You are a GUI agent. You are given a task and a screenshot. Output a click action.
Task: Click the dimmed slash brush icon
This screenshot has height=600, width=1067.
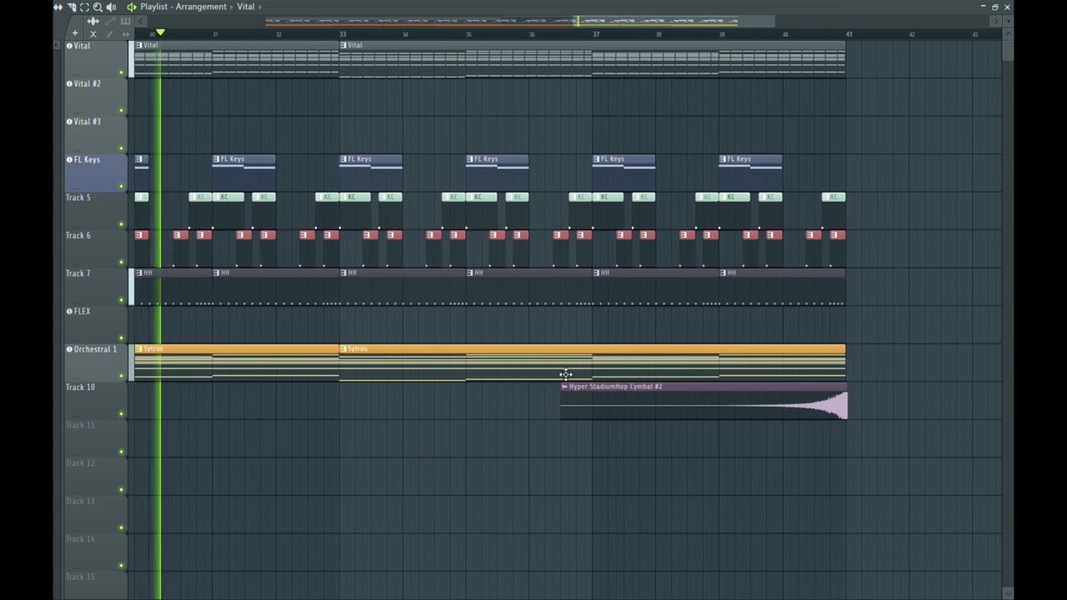(x=109, y=34)
